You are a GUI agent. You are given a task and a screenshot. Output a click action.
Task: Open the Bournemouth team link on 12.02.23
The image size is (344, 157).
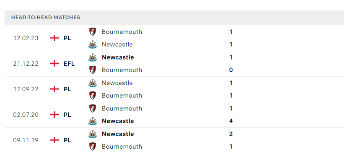[x=122, y=32]
